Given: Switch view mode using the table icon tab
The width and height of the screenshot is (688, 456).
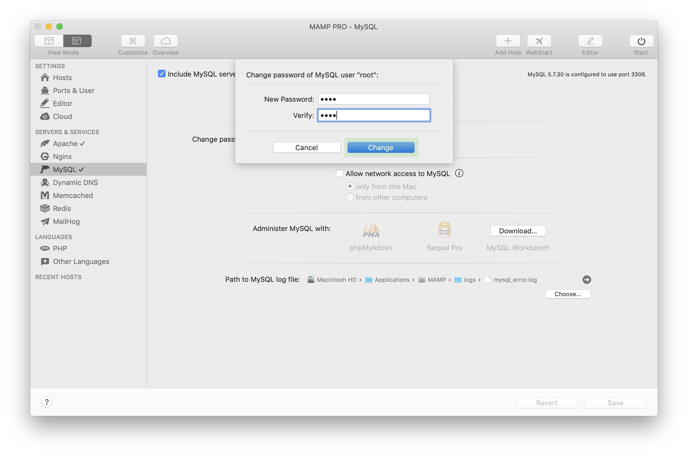Looking at the screenshot, I should tap(77, 41).
